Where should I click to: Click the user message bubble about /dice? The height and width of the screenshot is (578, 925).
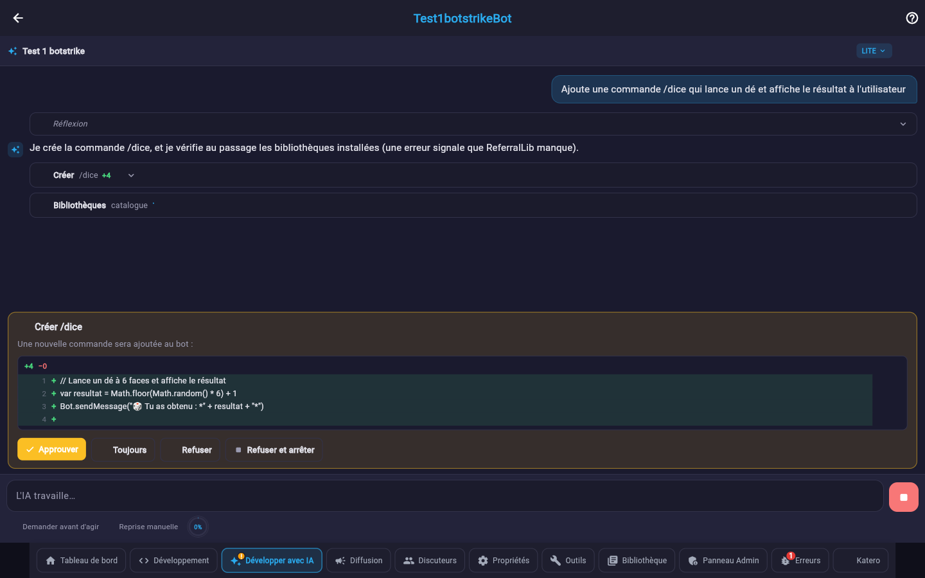(734, 89)
